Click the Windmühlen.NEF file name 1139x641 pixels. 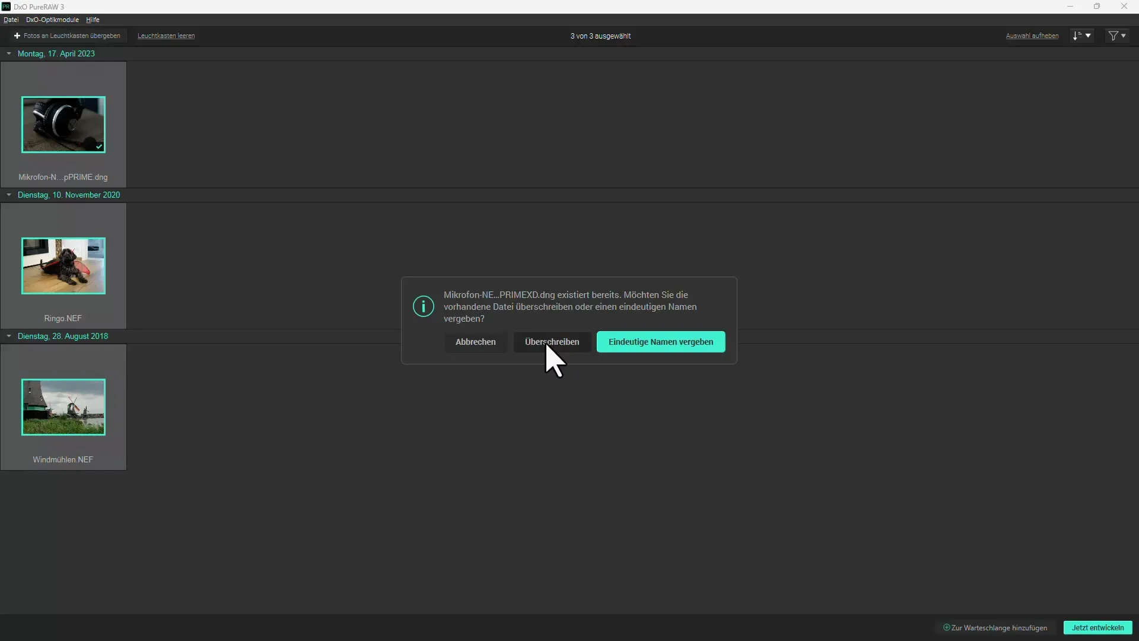click(63, 460)
